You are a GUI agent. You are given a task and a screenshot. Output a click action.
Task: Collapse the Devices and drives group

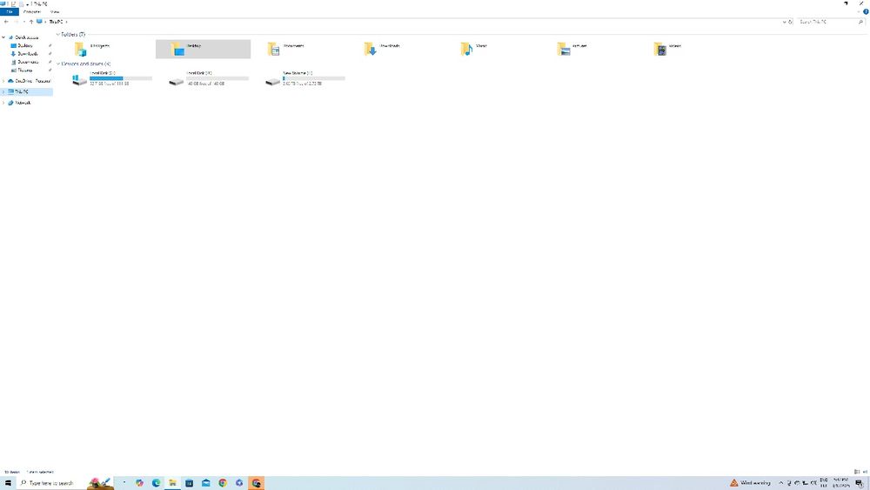57,64
